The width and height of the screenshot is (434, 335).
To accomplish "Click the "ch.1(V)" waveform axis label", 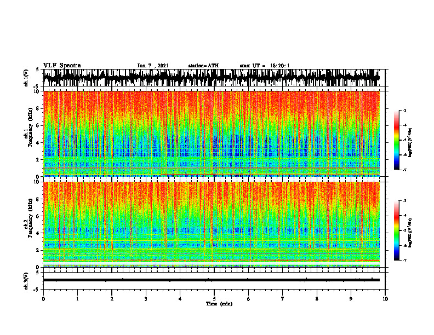I will tap(26, 78).
